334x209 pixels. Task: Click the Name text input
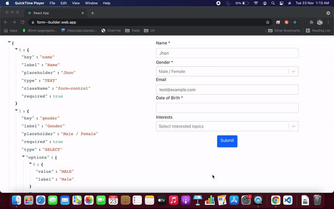[x=227, y=53]
